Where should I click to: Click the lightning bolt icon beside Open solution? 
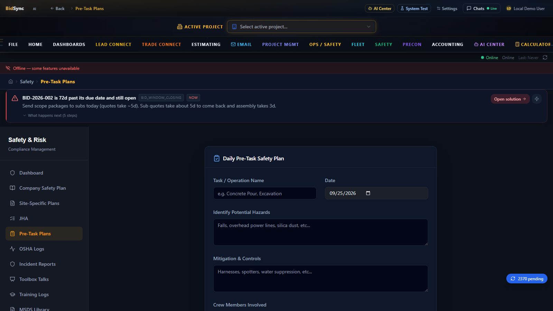coord(537,99)
